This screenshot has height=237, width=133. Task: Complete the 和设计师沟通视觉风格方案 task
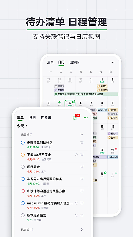click(x=23, y=191)
